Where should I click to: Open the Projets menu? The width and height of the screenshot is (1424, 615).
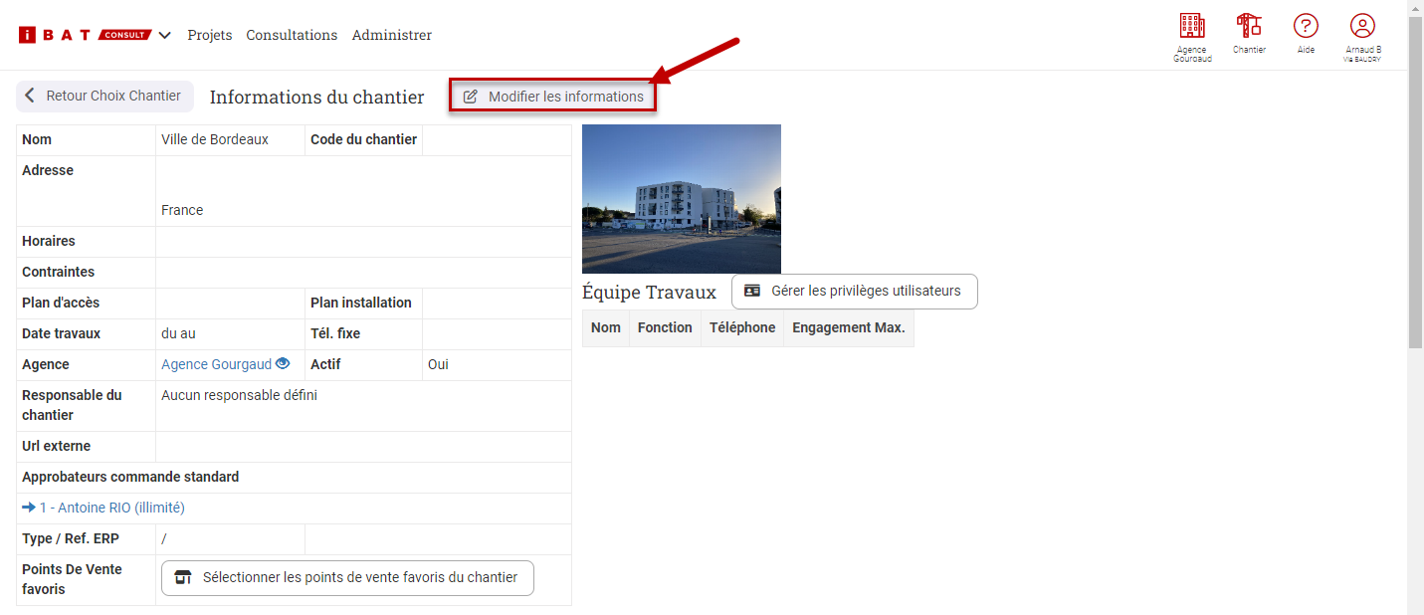click(210, 35)
